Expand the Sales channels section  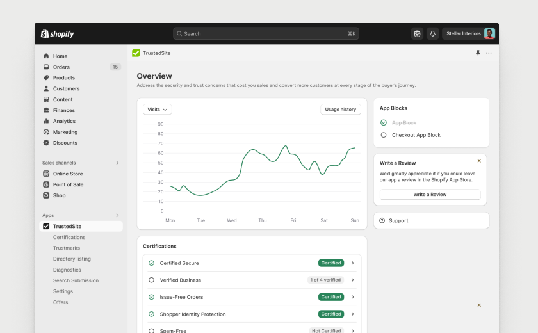(117, 163)
